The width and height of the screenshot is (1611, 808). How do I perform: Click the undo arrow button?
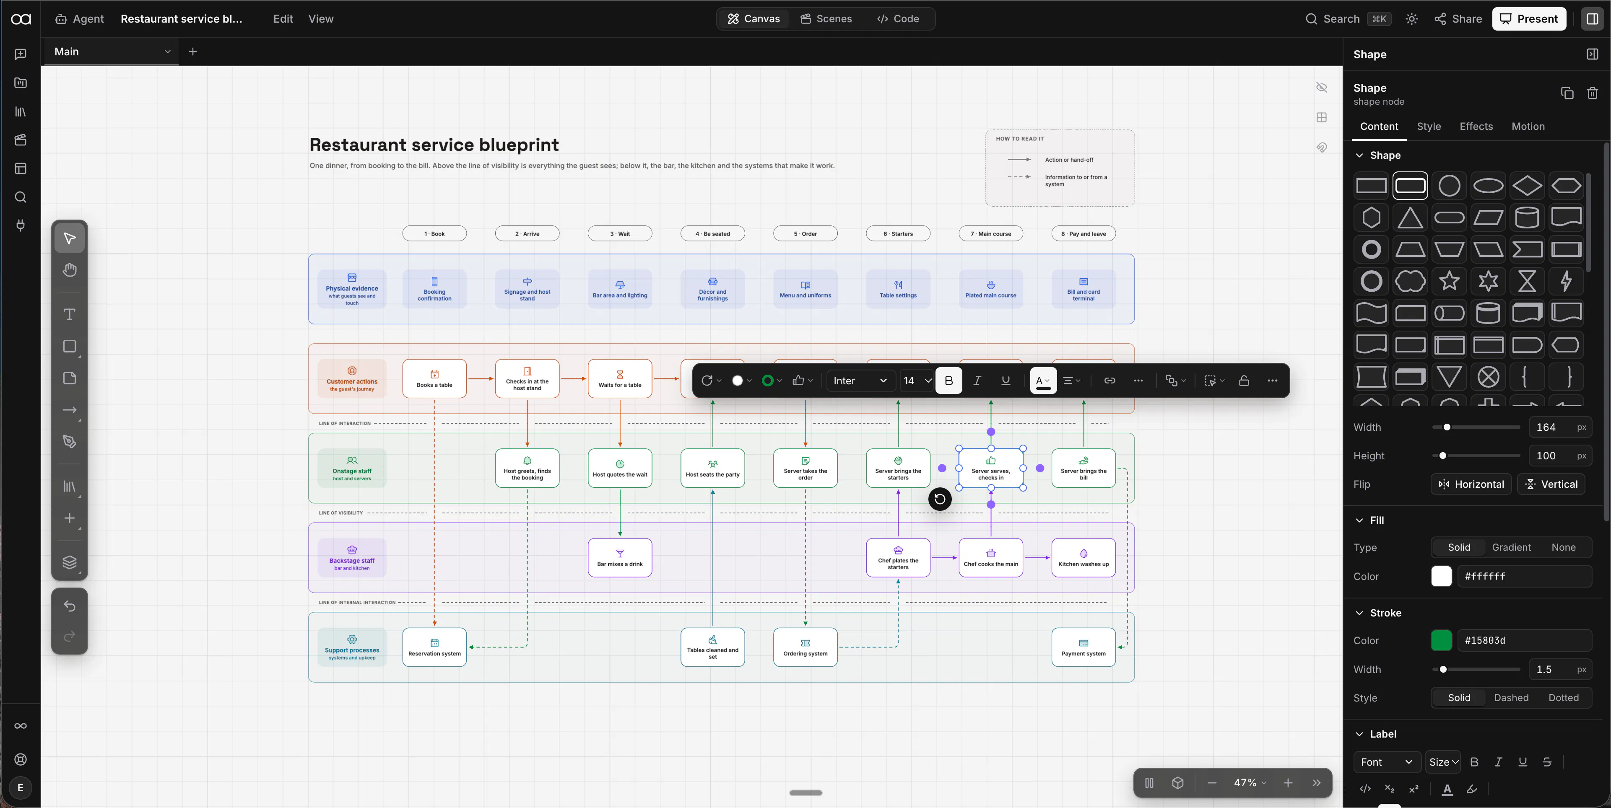pos(70,606)
